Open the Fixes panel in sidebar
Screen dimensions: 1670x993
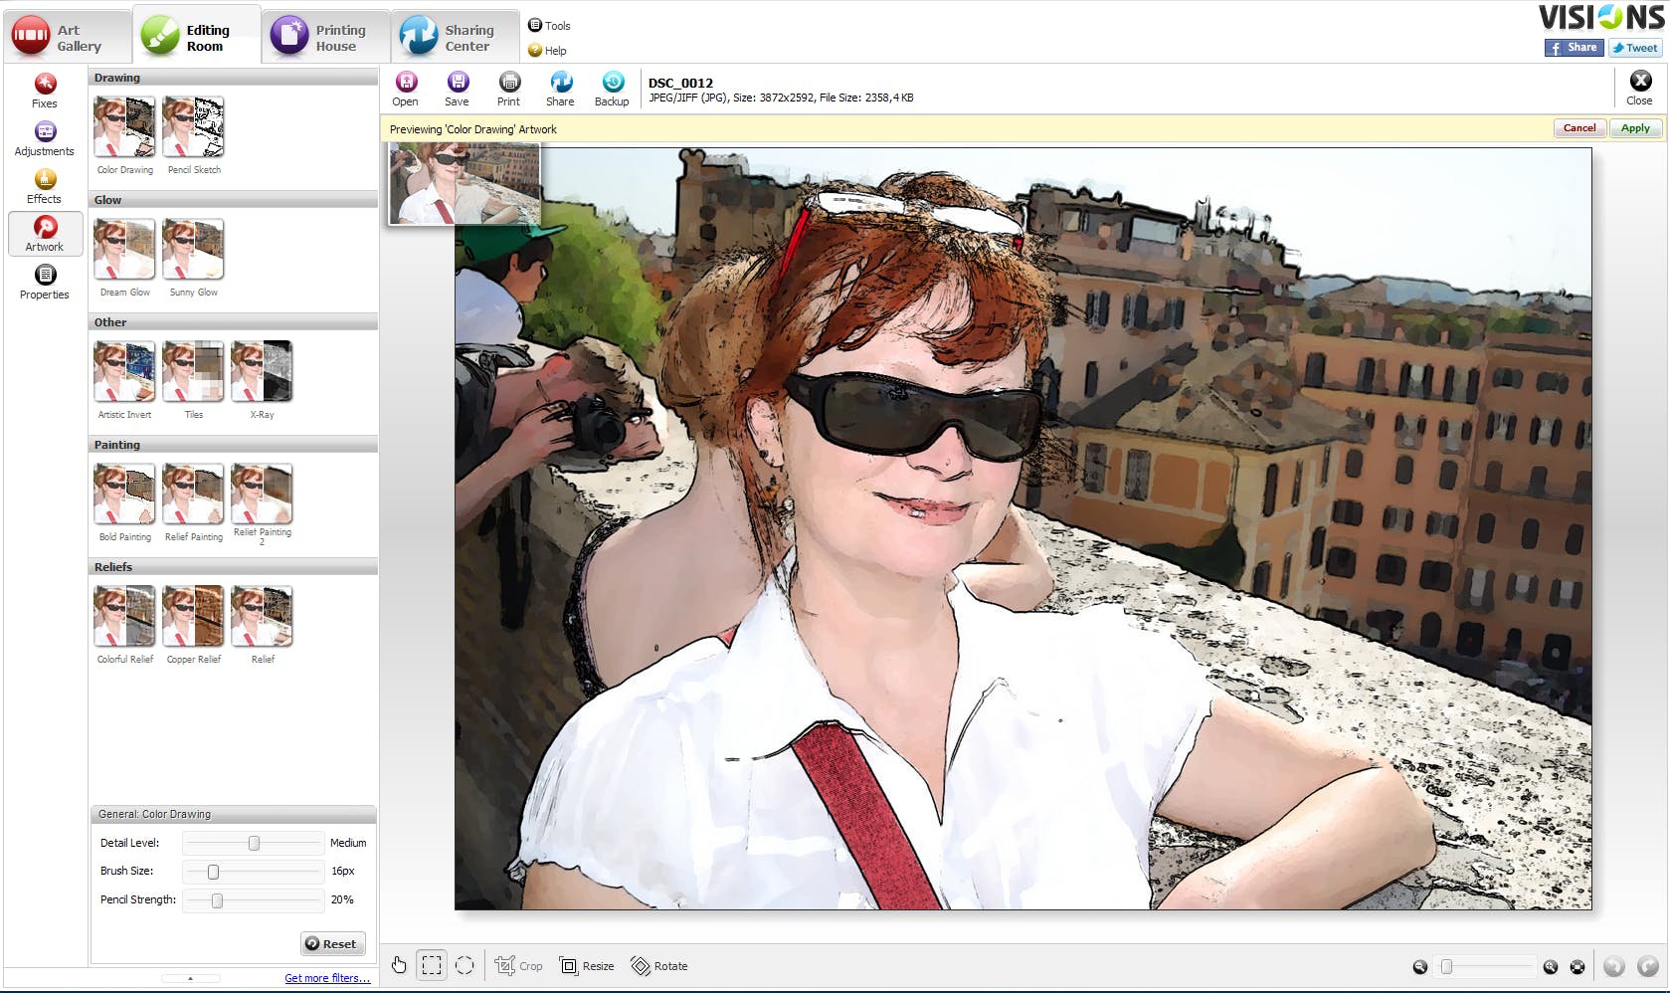coord(45,91)
